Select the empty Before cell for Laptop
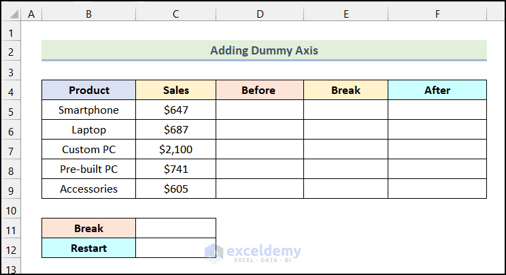Viewport: 506px width, 275px height. pyautogui.click(x=259, y=129)
